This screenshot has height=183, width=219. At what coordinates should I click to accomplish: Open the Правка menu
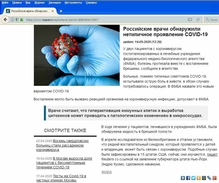pos(17,3)
